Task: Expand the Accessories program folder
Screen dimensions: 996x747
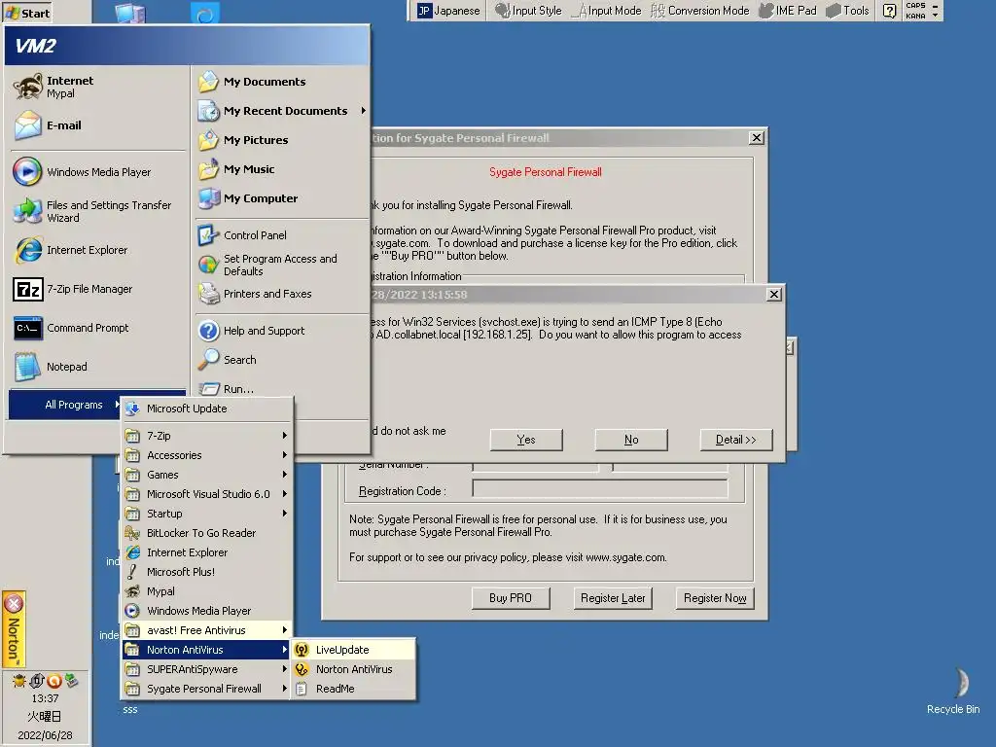Action: click(207, 455)
